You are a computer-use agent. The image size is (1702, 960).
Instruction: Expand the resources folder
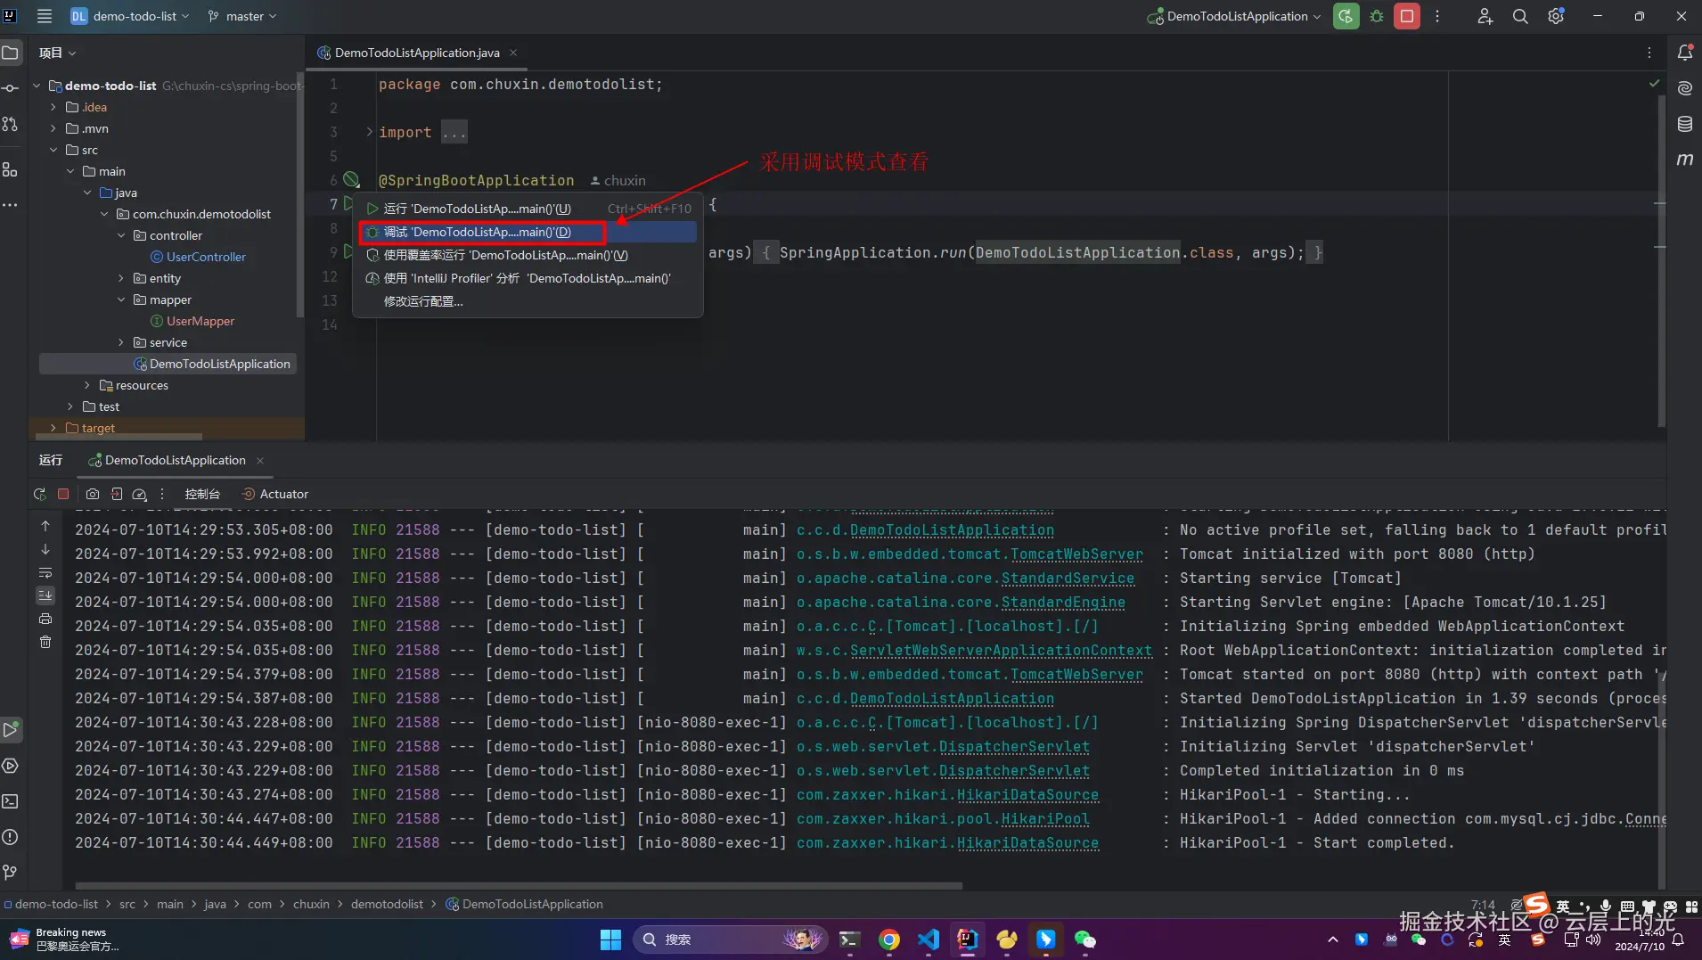[87, 385]
